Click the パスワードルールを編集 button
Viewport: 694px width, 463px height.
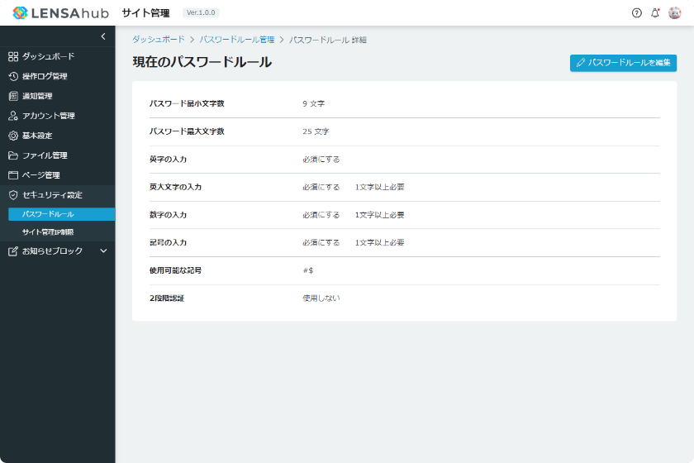click(623, 63)
